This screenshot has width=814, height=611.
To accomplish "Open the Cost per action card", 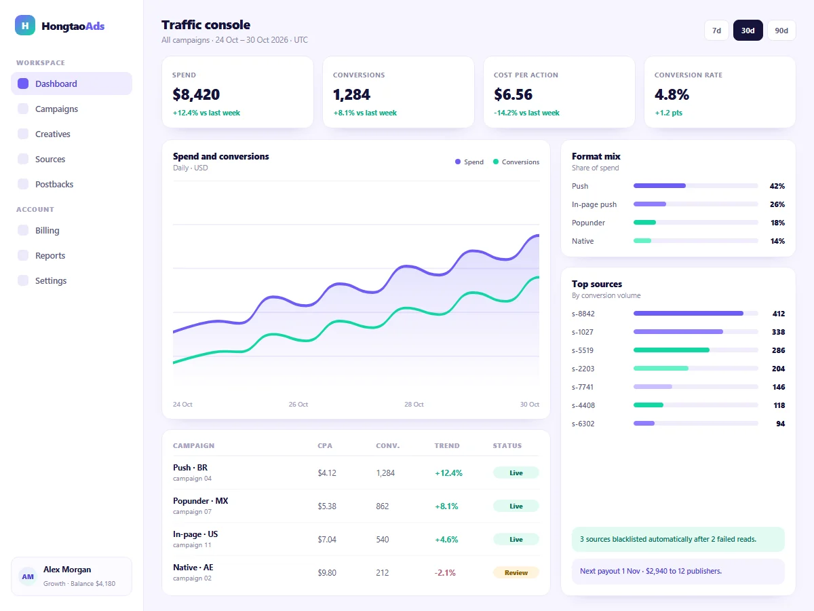I will [559, 92].
